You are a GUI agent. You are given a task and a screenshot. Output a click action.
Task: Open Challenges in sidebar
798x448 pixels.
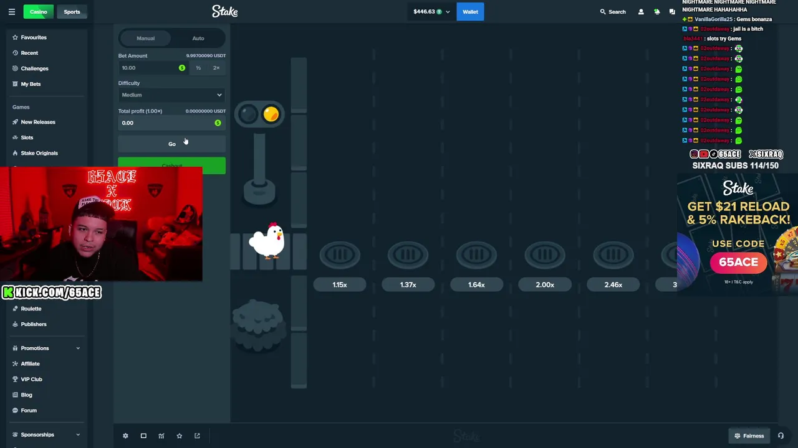coord(34,68)
